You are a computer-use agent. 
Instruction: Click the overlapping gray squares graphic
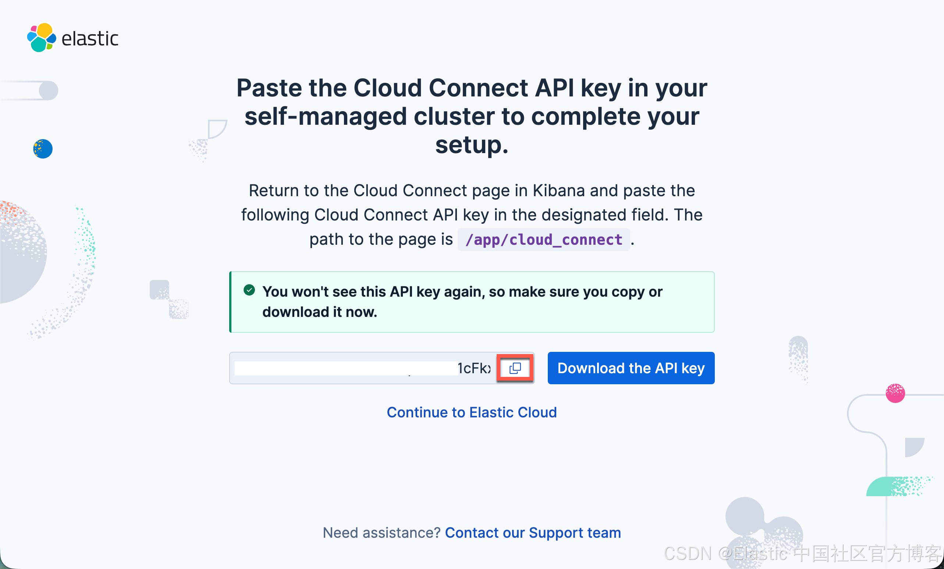coord(169,299)
